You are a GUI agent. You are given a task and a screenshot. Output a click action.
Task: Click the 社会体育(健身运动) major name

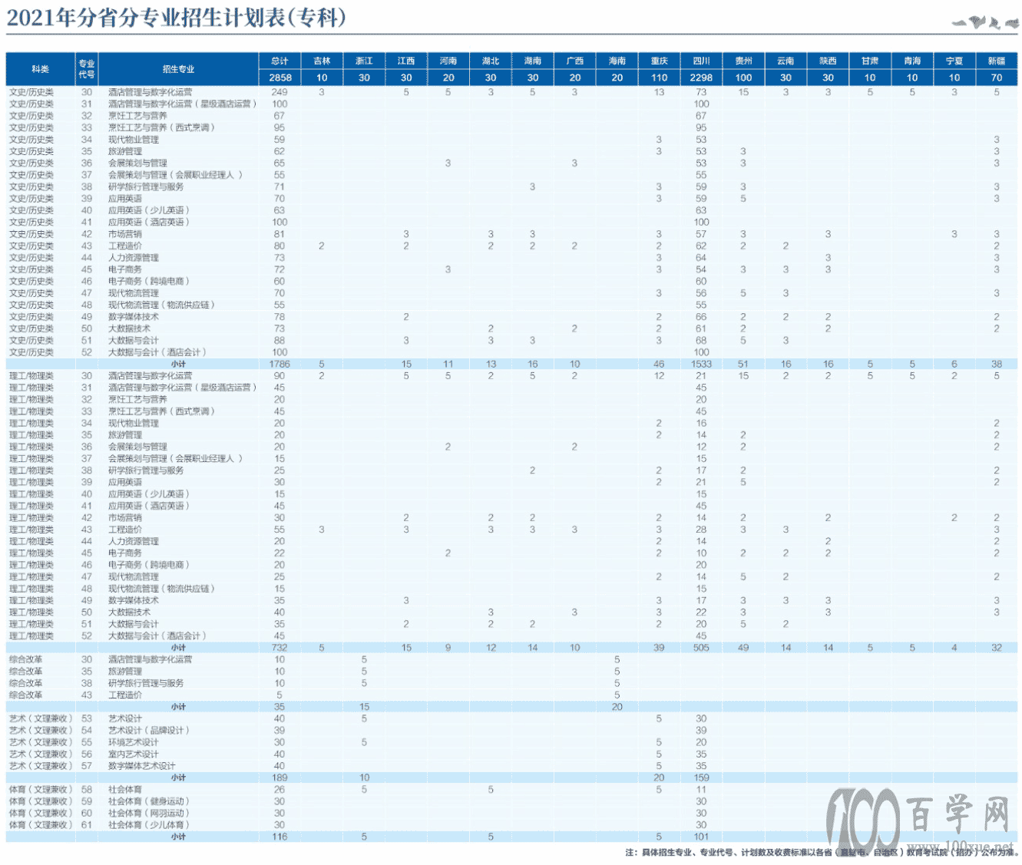pos(148,801)
